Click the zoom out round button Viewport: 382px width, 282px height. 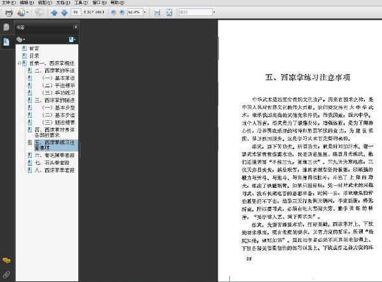(x=113, y=12)
